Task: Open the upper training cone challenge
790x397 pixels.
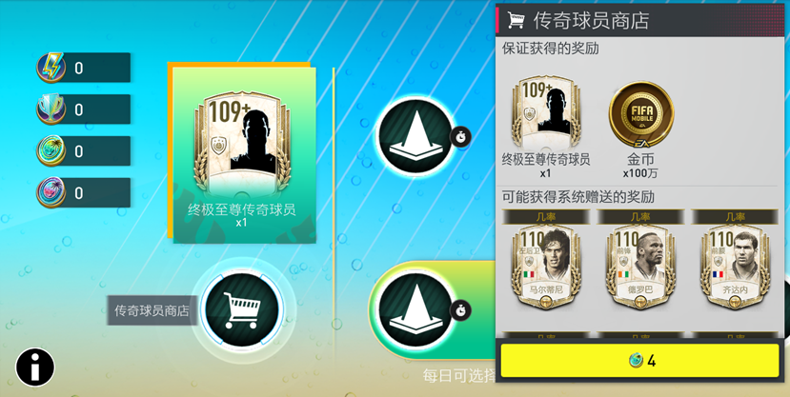Action: pos(415,137)
